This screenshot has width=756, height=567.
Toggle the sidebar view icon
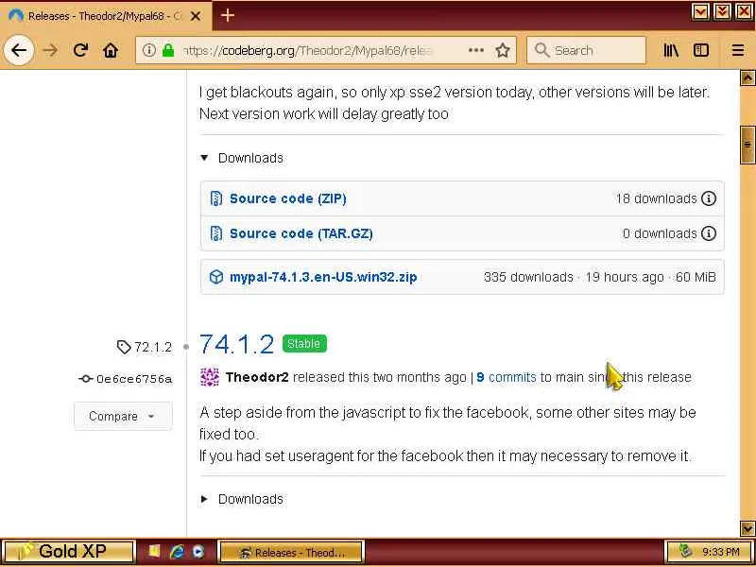tap(701, 50)
